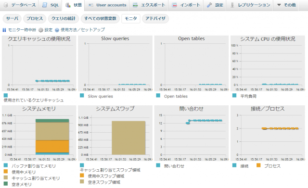This screenshot has width=308, height=188.
Task: Expand the その他 dropdown menu
Action: [287, 5]
